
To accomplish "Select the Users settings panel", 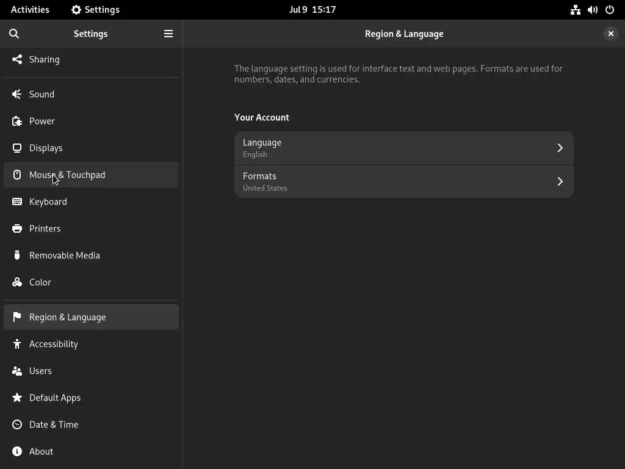I will [x=40, y=371].
